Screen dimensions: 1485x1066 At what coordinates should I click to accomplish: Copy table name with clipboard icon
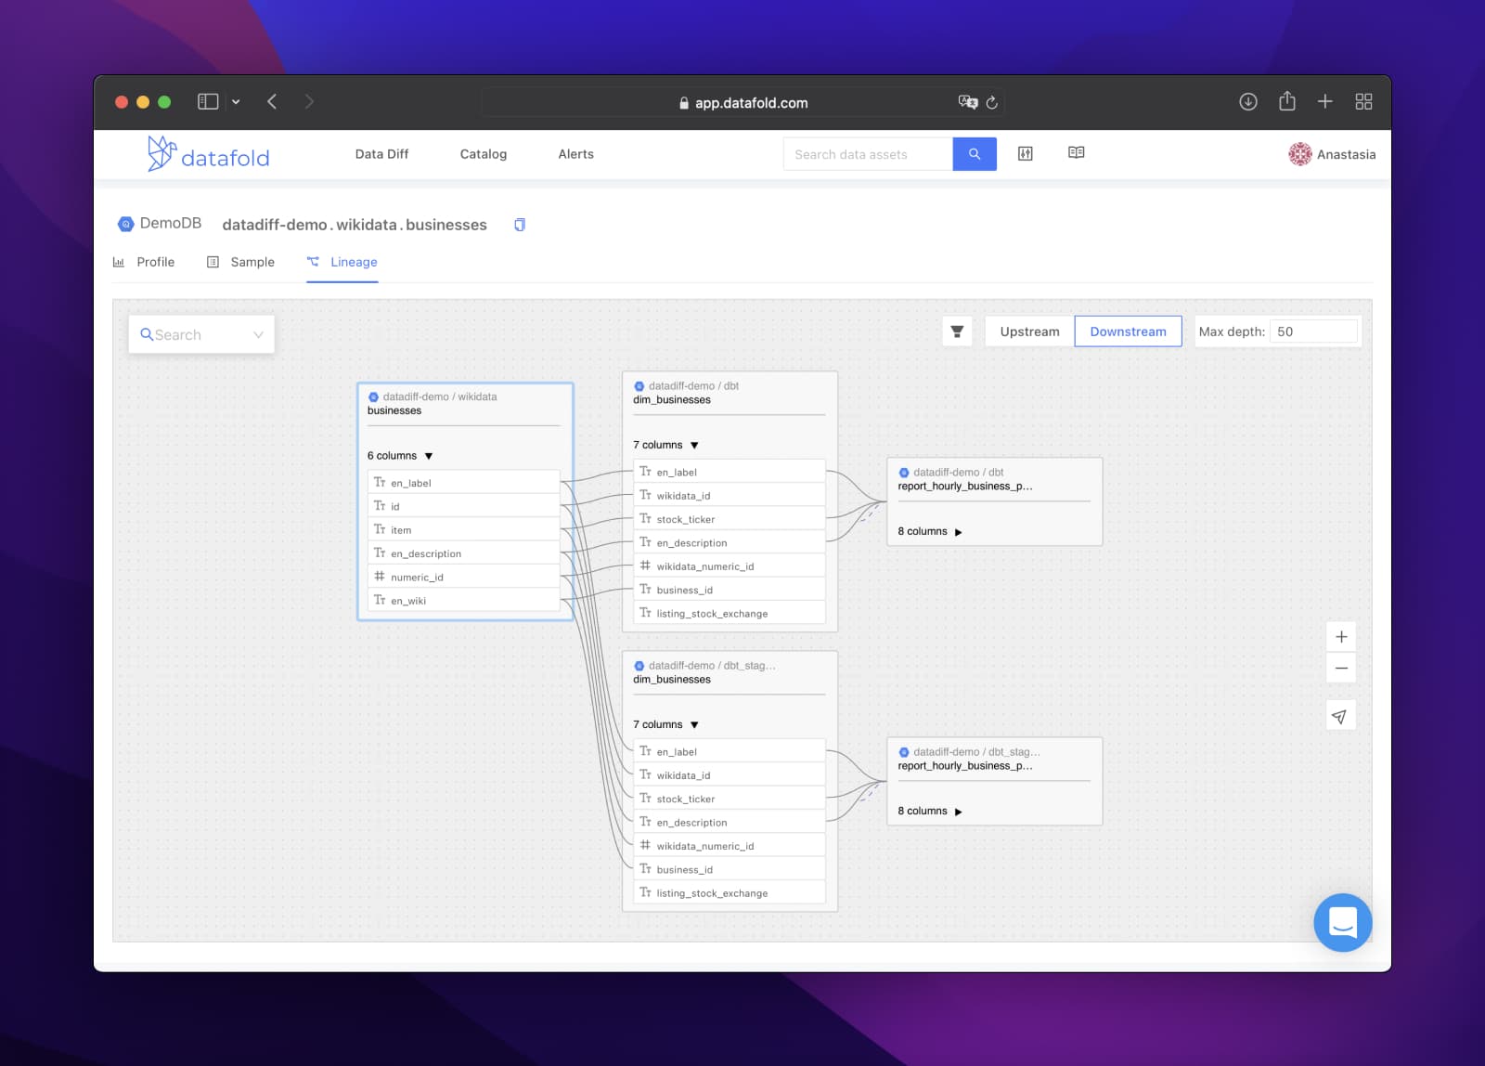pyautogui.click(x=520, y=225)
